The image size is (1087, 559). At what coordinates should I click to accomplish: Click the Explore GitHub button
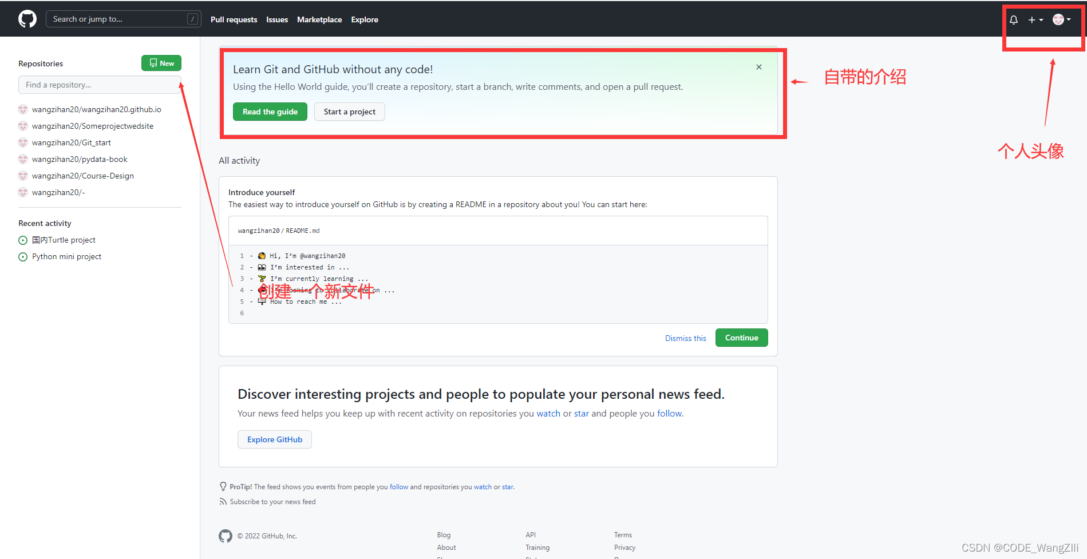[x=275, y=439]
